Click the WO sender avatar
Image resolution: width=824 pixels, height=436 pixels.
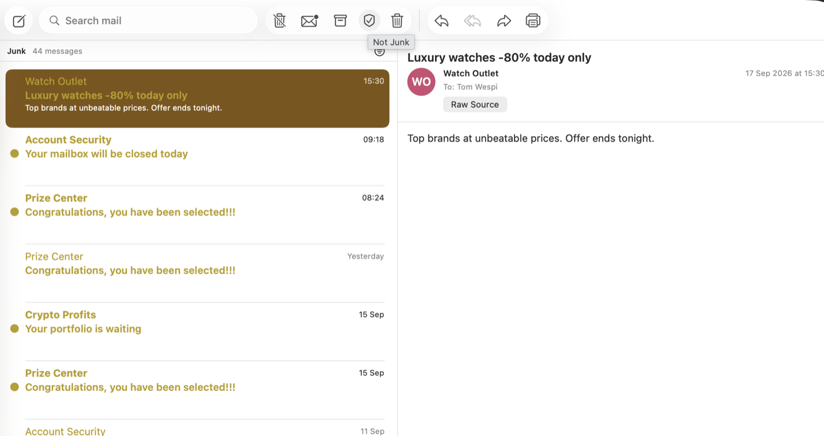(x=421, y=82)
